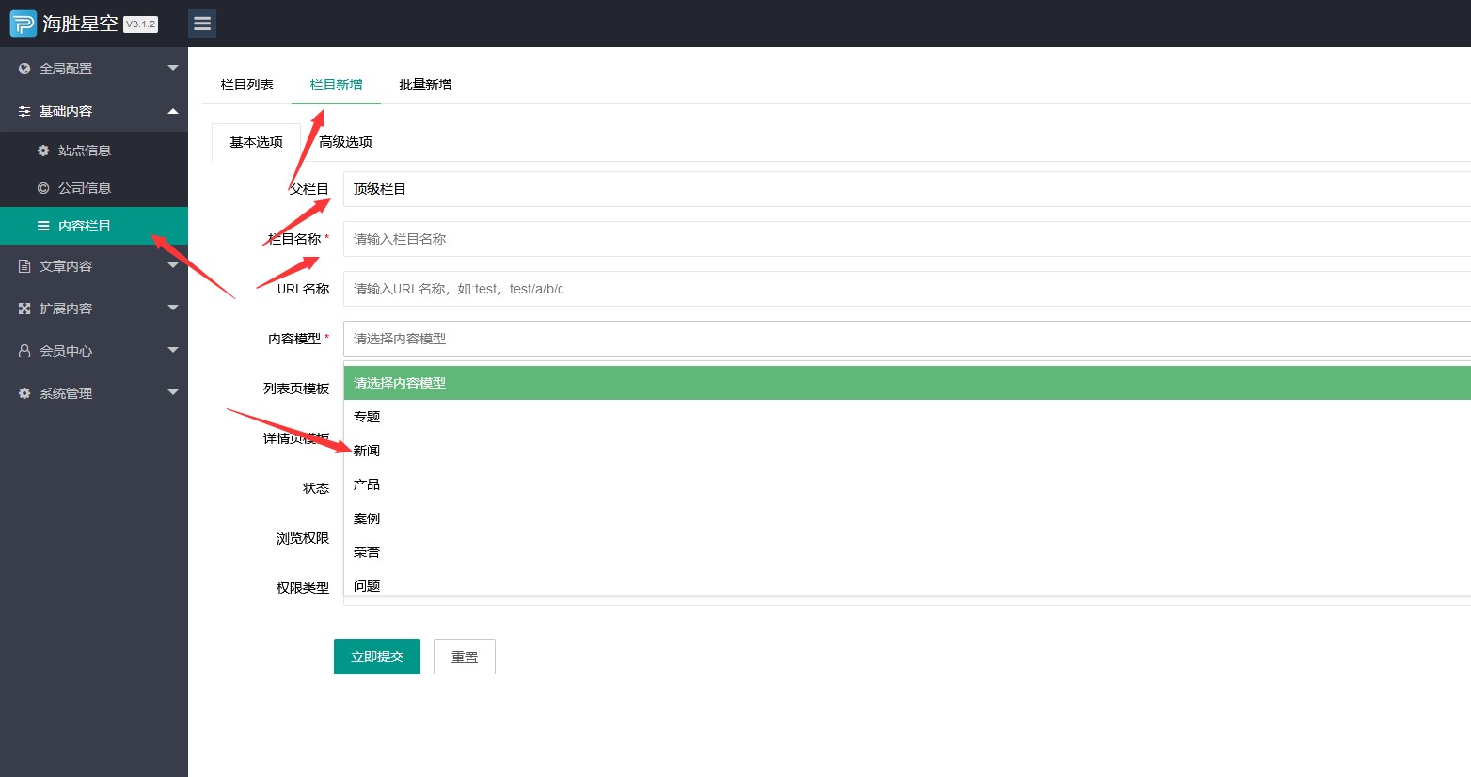Focus the URL名称 input field
Screen dimensions: 1471x777
(x=907, y=289)
